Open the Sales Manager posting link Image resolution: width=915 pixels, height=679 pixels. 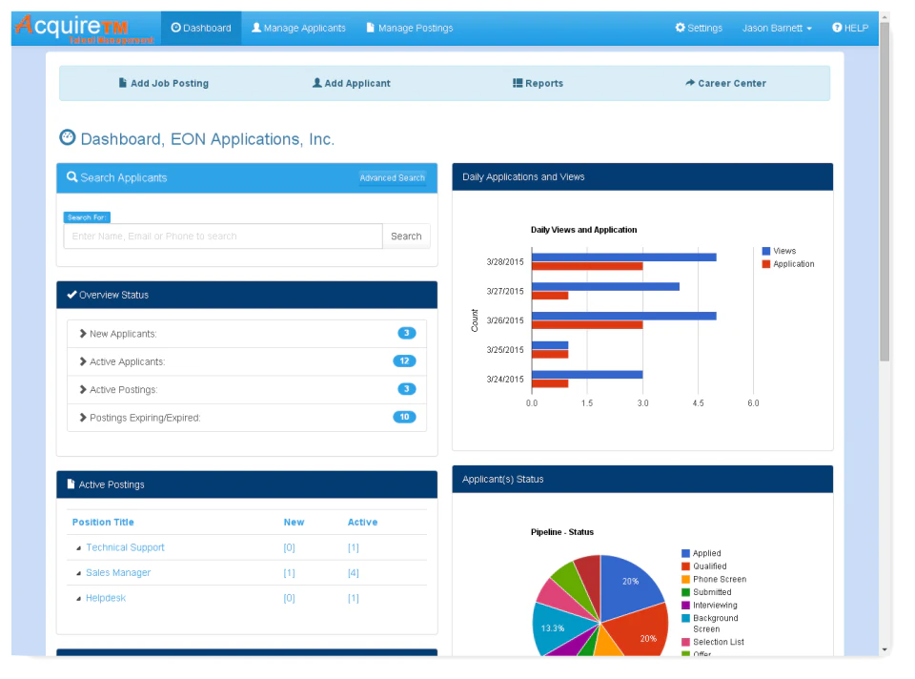click(x=117, y=572)
